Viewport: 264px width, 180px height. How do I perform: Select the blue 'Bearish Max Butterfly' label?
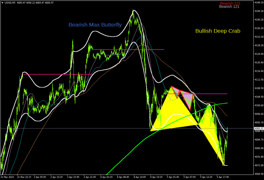tap(95, 25)
